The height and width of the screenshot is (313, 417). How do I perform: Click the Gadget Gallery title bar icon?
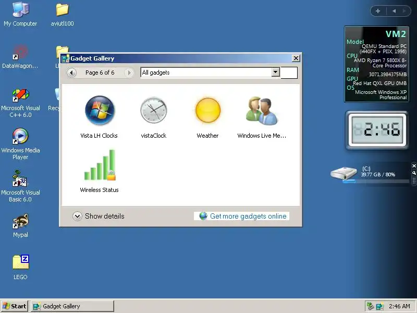(x=66, y=58)
